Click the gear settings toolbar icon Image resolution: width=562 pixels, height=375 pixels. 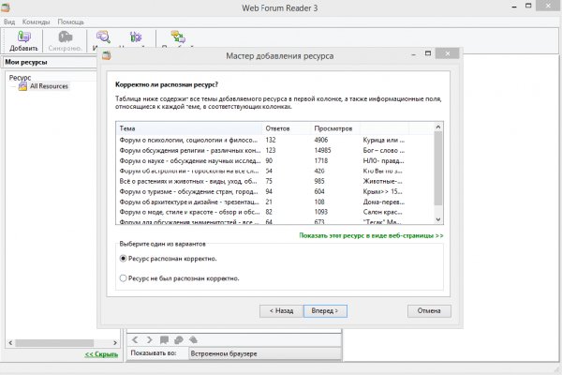click(x=136, y=37)
